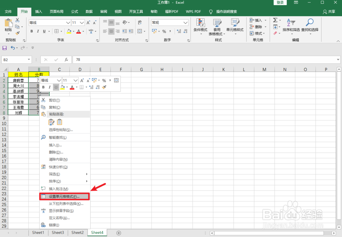342x237 pixels.
Task: Switch to the 数据 ribbon tab
Action: (89, 11)
